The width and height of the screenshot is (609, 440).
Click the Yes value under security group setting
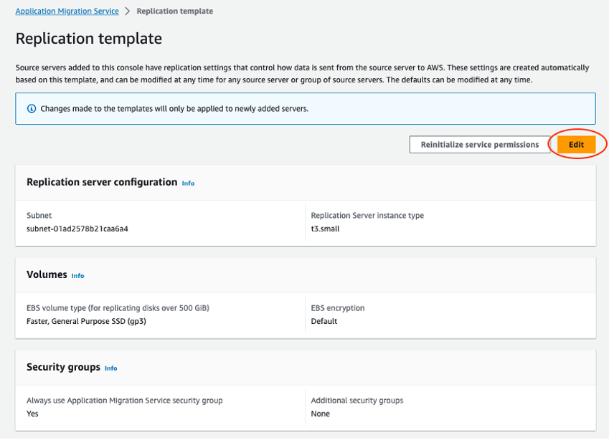point(32,413)
